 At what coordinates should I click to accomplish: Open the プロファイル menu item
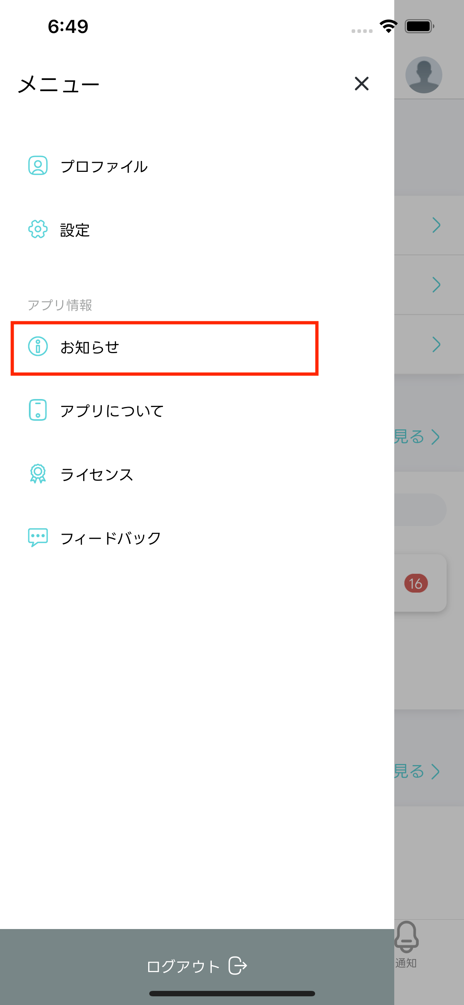(x=104, y=166)
